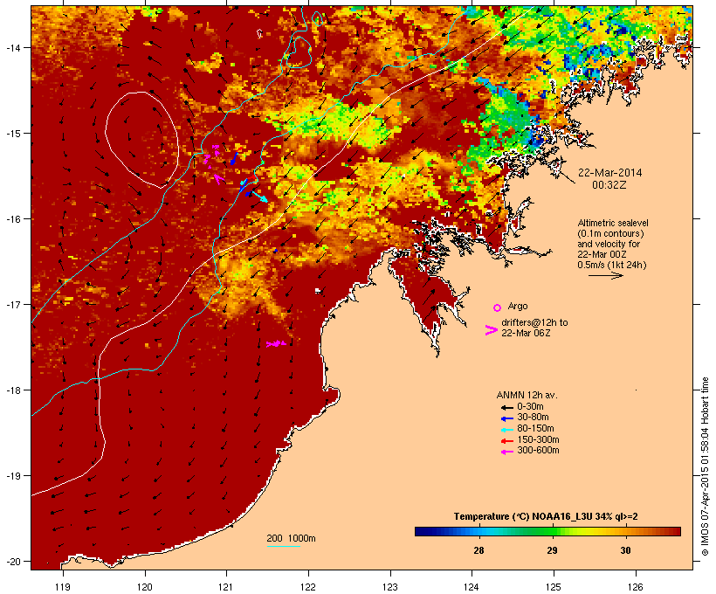The width and height of the screenshot is (716, 594).
Task: Click the '0.5m/s (1kt 24h)' text
Action: click(612, 265)
